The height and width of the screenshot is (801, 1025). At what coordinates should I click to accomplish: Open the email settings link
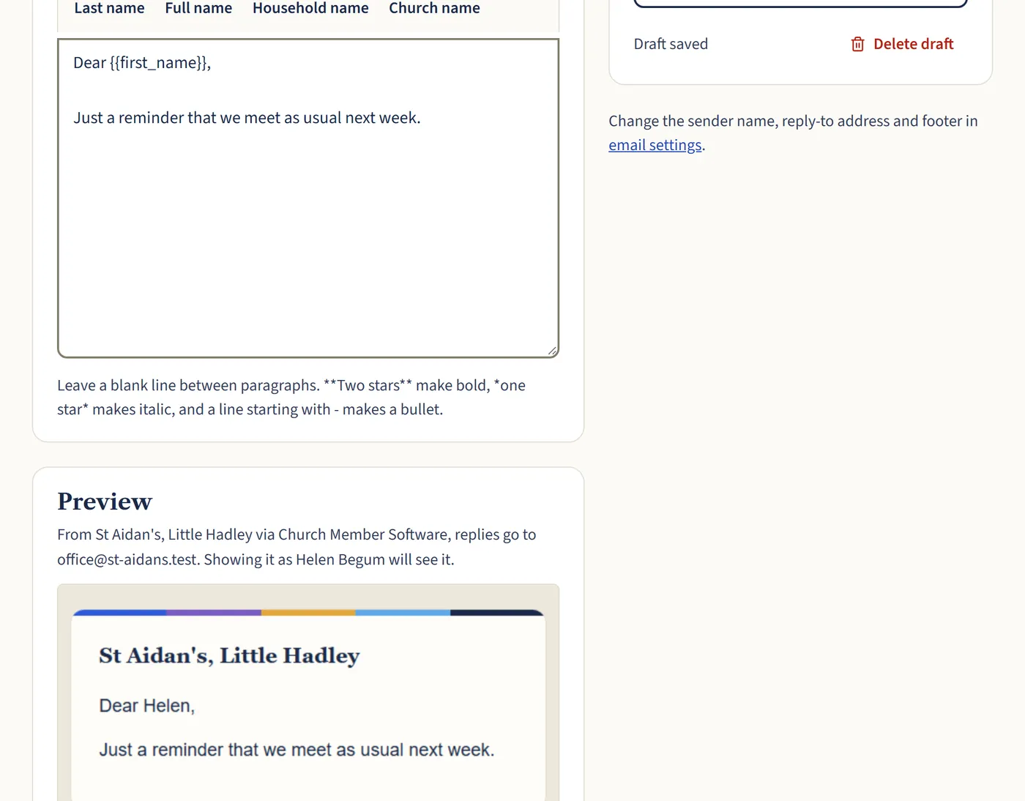pyautogui.click(x=655, y=145)
